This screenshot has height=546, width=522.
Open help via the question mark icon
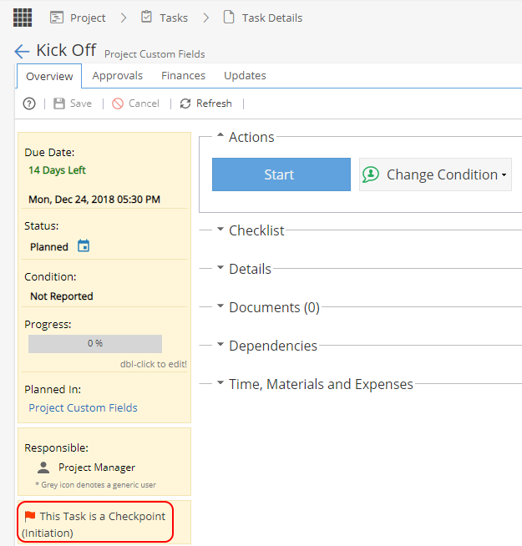29,104
